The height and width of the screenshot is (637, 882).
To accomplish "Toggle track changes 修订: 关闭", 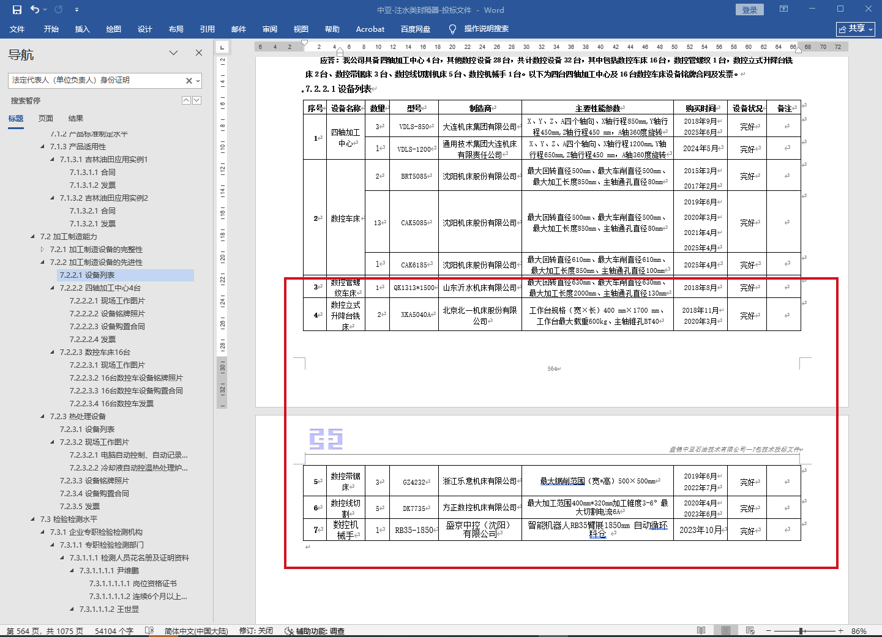I will click(x=256, y=631).
